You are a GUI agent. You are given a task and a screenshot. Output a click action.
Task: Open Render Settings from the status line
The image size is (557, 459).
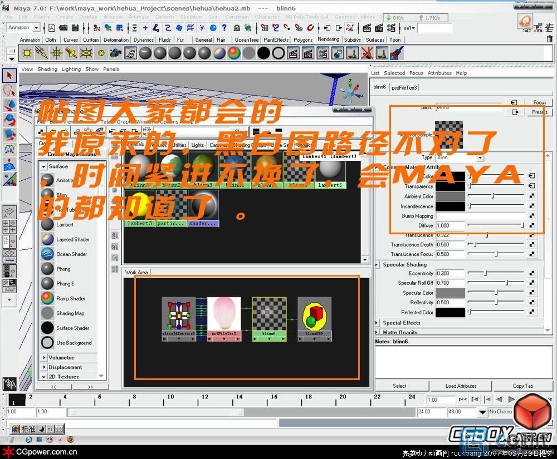(391, 28)
